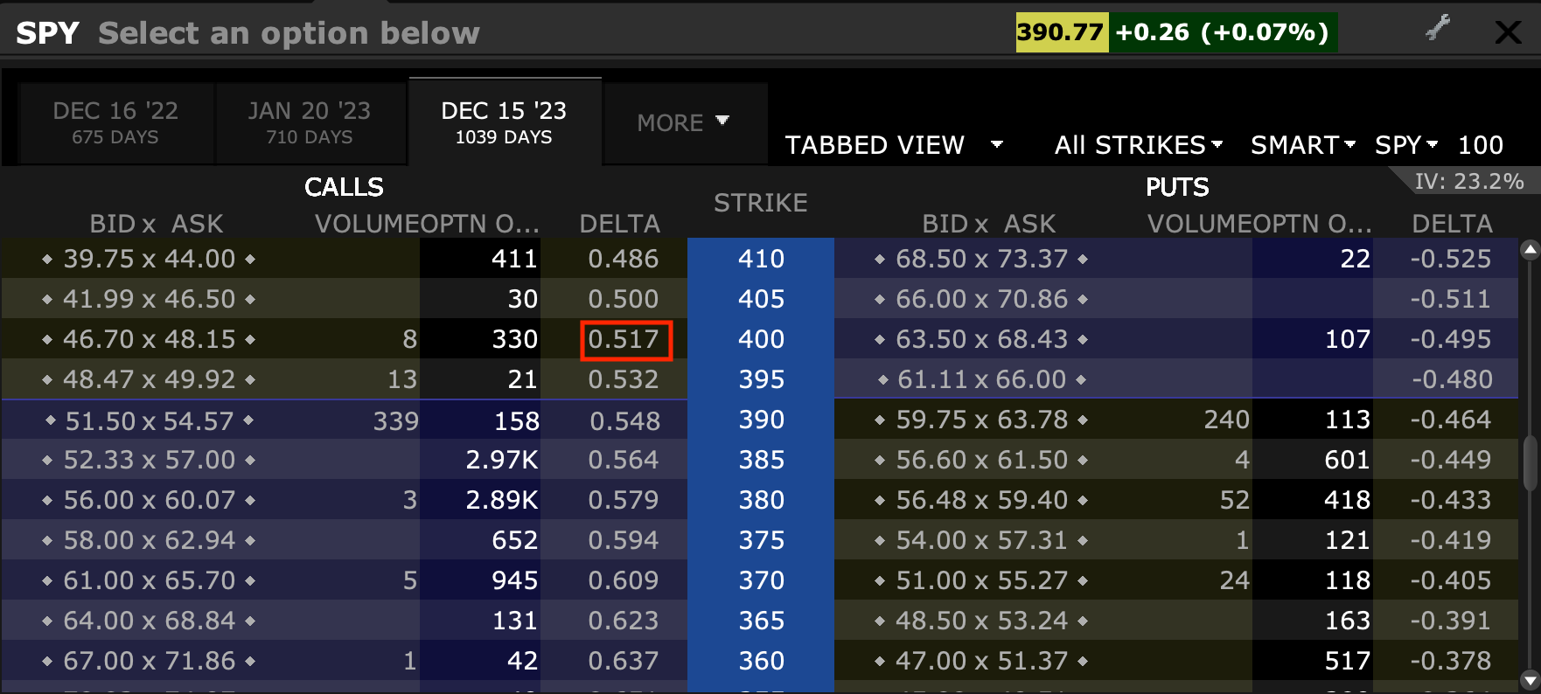Click the scrollbar up arrow
The image size is (1541, 694).
[1530, 250]
